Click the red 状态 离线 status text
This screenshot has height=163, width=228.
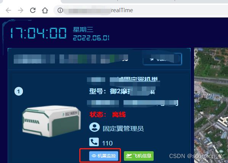coord(108,115)
